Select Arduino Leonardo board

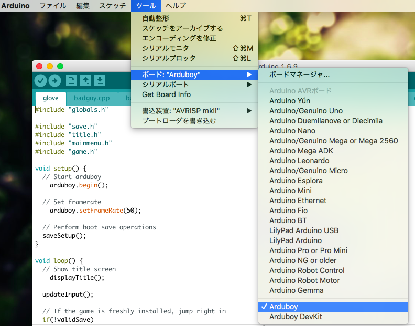pos(333,161)
